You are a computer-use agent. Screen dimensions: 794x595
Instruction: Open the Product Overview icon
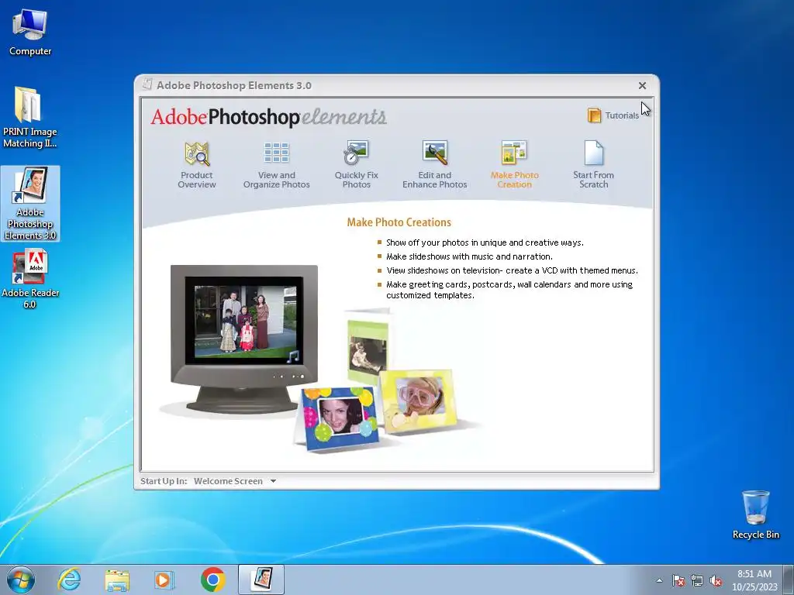pyautogui.click(x=197, y=153)
